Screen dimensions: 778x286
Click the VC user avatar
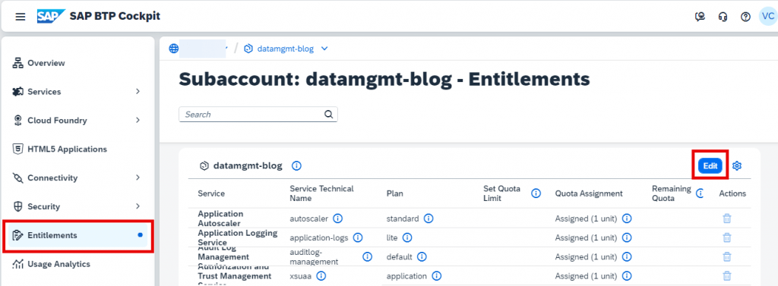click(767, 17)
